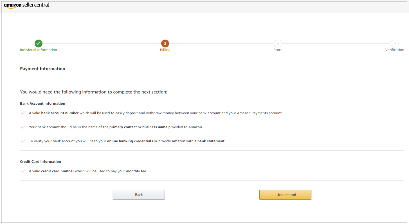Screen dimensions: 409x224
Task: Click checkmark beside bank account number line
Action: (23, 113)
